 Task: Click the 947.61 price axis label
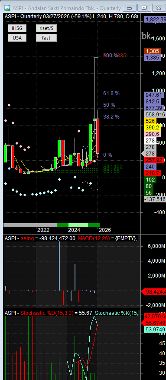tap(154, 95)
